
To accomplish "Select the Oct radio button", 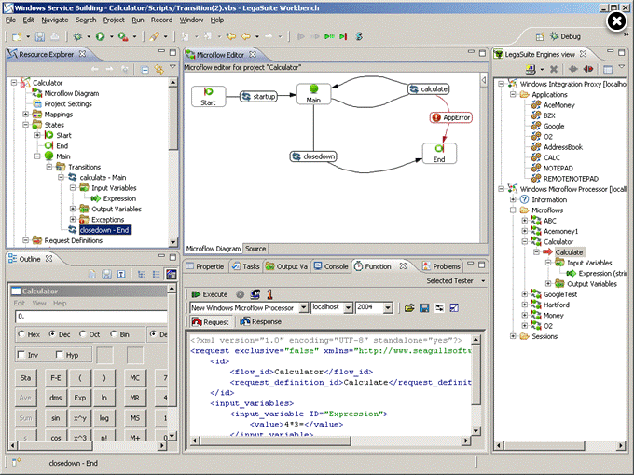I will pyautogui.click(x=83, y=334).
